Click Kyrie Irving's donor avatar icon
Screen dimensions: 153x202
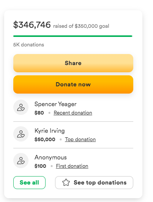click(21, 134)
